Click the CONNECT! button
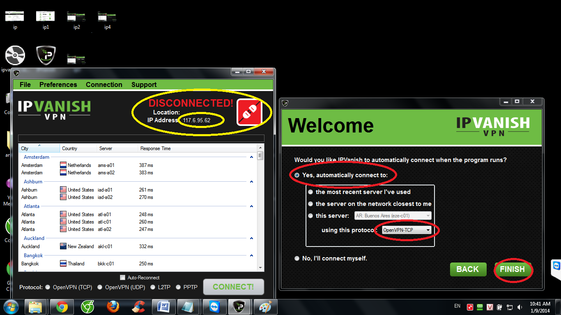561x315 pixels. (x=233, y=287)
